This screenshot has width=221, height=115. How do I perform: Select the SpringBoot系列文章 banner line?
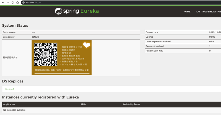coord(73,59)
